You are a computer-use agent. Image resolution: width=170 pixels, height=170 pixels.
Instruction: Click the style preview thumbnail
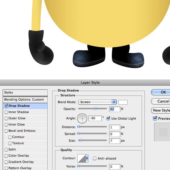click(163, 132)
